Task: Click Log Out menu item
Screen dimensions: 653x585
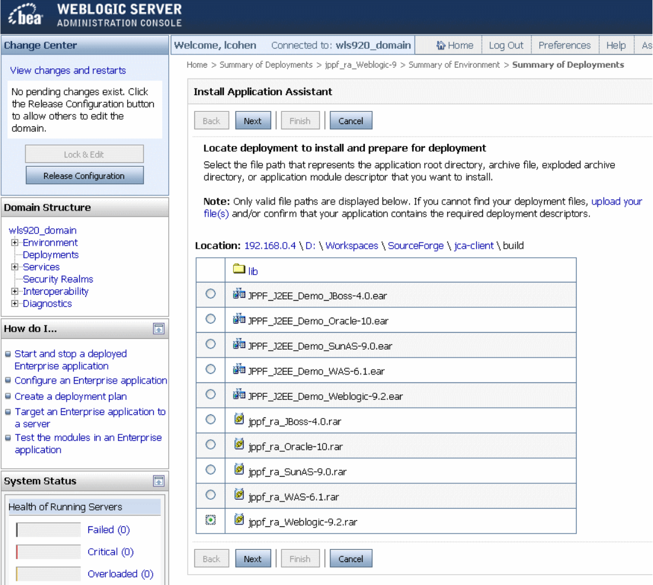Action: [506, 45]
